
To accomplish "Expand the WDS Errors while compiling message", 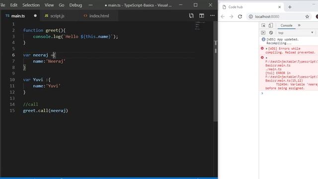I will [266, 49].
